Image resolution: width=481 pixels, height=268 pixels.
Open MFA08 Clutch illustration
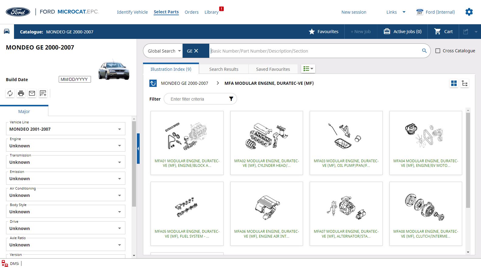point(426,214)
